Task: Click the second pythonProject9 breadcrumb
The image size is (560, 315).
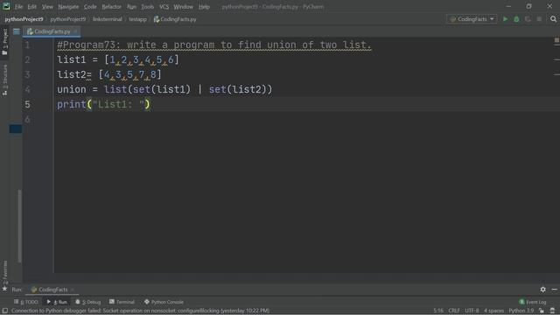Action: 68,19
